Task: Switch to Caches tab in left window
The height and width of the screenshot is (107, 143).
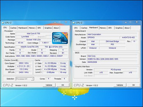Action: 13,28
